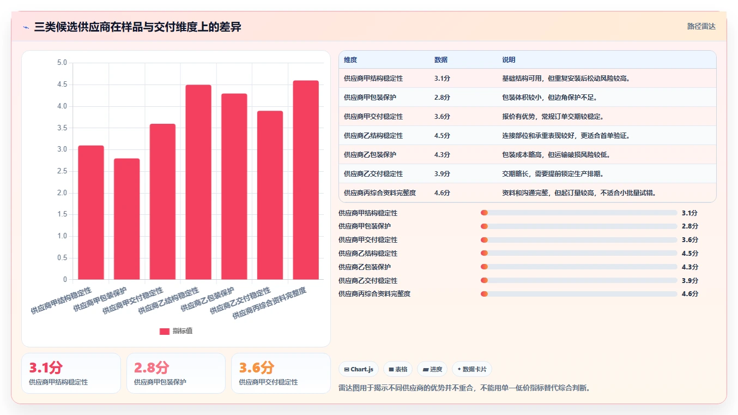Image resolution: width=738 pixels, height=415 pixels.
Task: Click the red 指标值 legend swatch
Action: (165, 331)
